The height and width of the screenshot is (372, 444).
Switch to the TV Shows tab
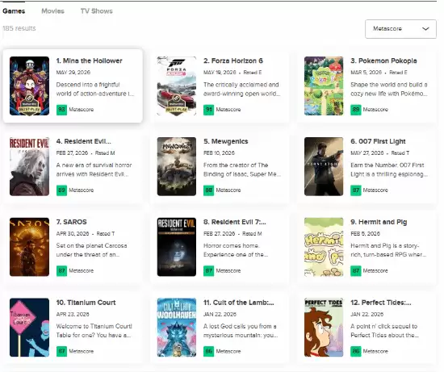click(x=96, y=11)
